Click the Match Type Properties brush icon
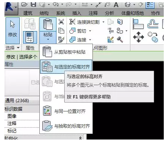 tap(61, 40)
